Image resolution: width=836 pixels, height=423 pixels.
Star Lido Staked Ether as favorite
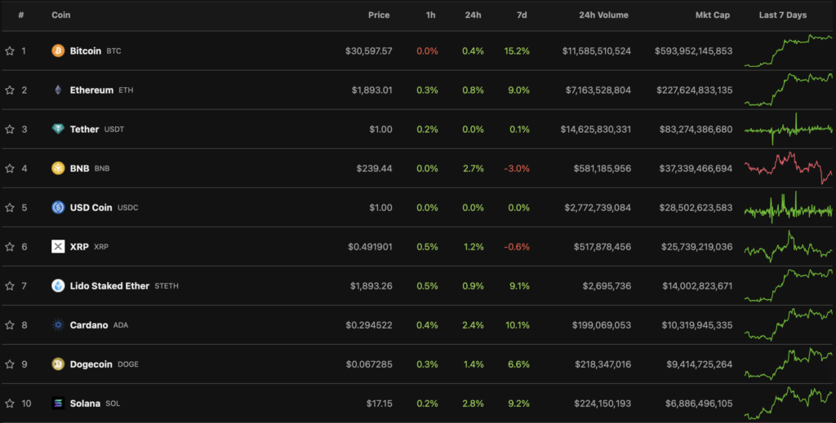point(10,285)
